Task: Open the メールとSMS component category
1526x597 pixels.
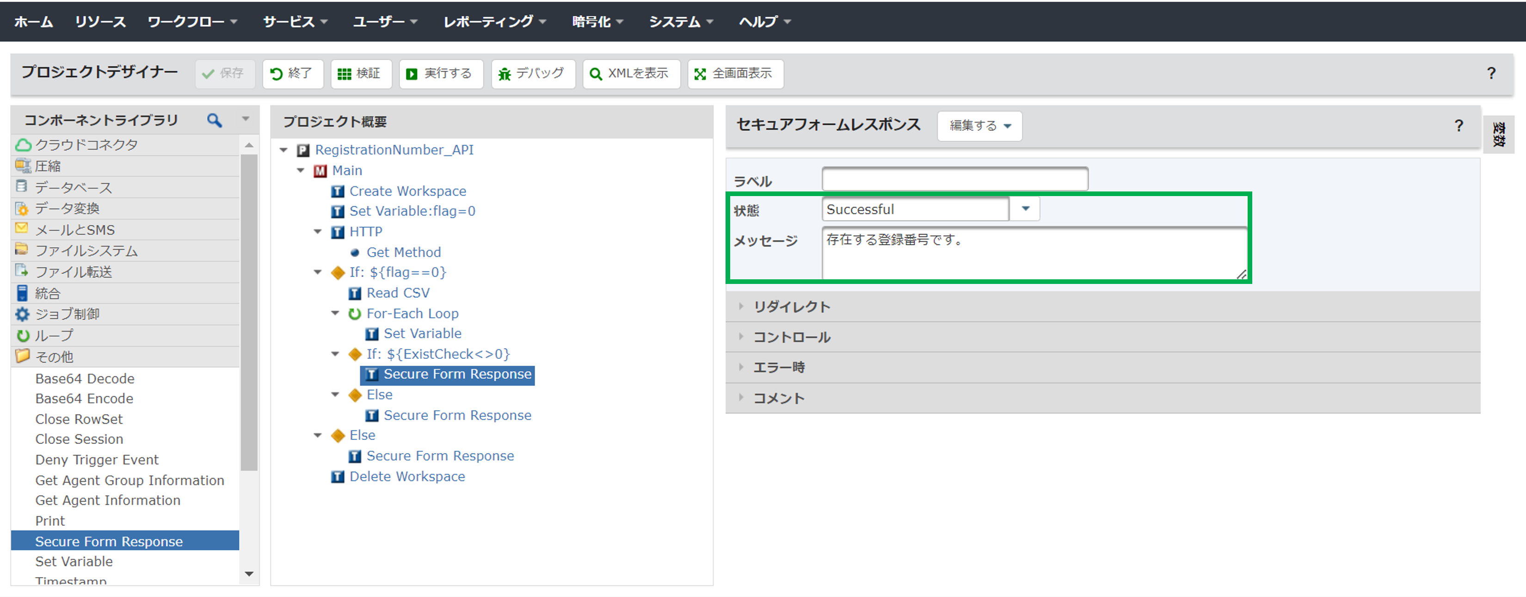Action: (125, 230)
